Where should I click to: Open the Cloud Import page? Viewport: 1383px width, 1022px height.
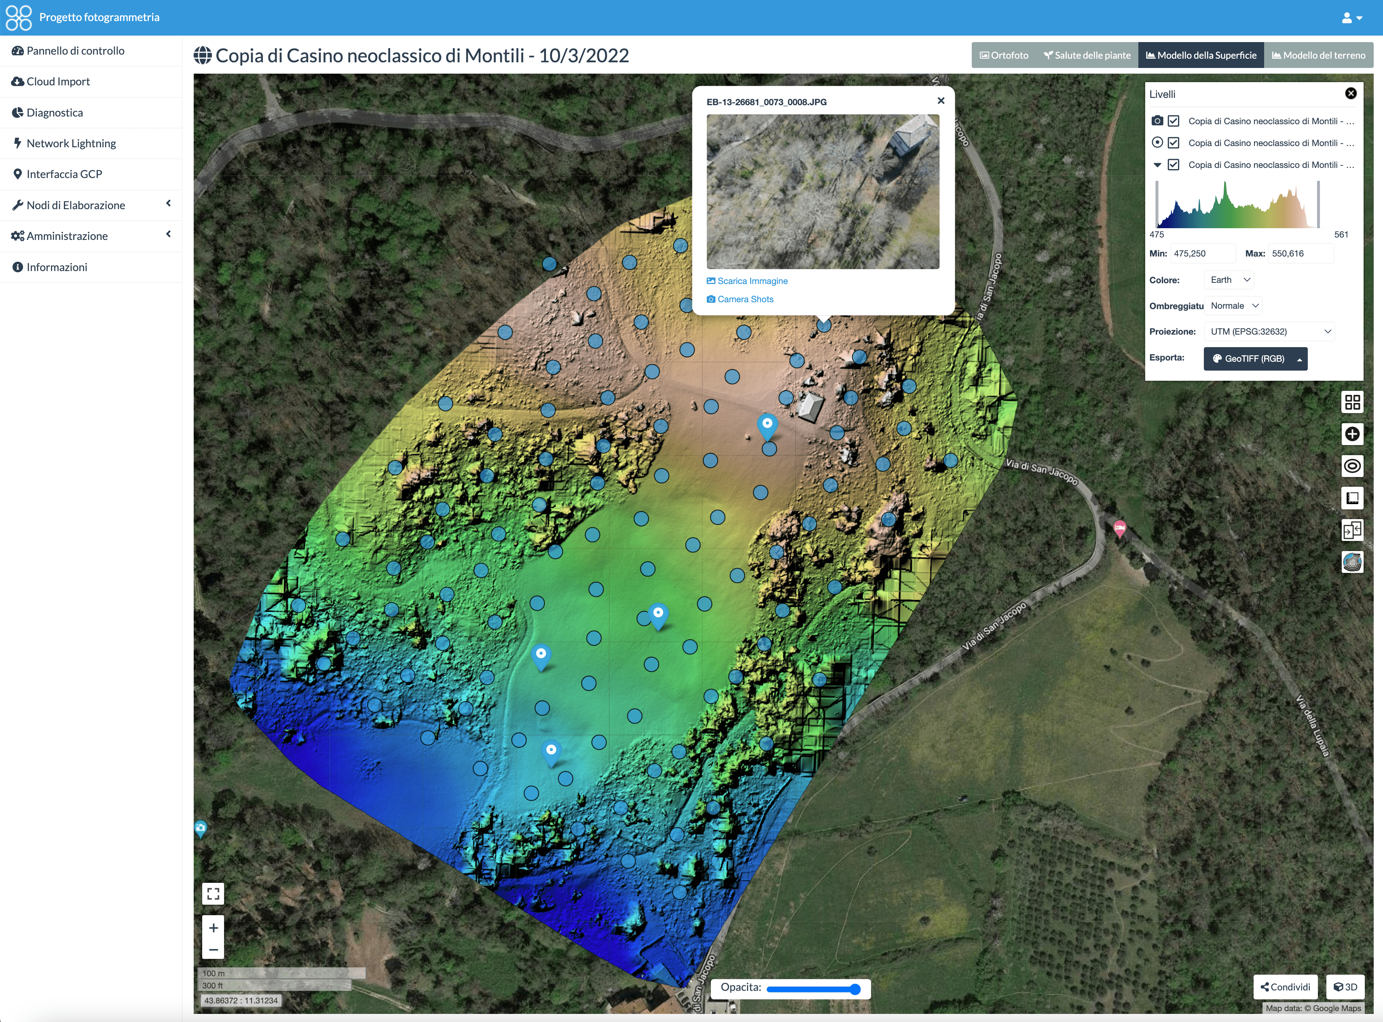click(91, 82)
